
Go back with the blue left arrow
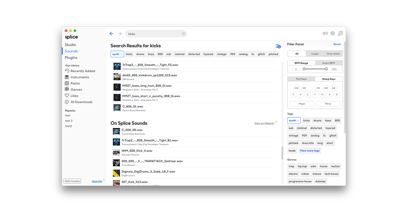[111, 33]
